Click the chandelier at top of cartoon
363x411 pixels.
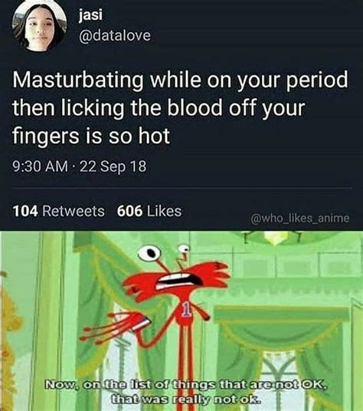pyautogui.click(x=271, y=238)
